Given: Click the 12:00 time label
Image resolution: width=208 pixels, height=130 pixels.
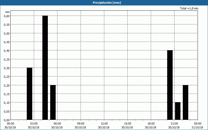Looking at the screenshot, I should [x=104, y=124].
